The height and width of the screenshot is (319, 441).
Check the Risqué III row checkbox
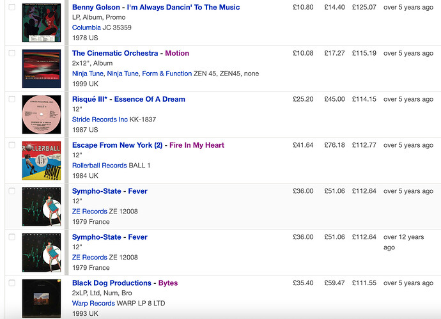(x=12, y=99)
